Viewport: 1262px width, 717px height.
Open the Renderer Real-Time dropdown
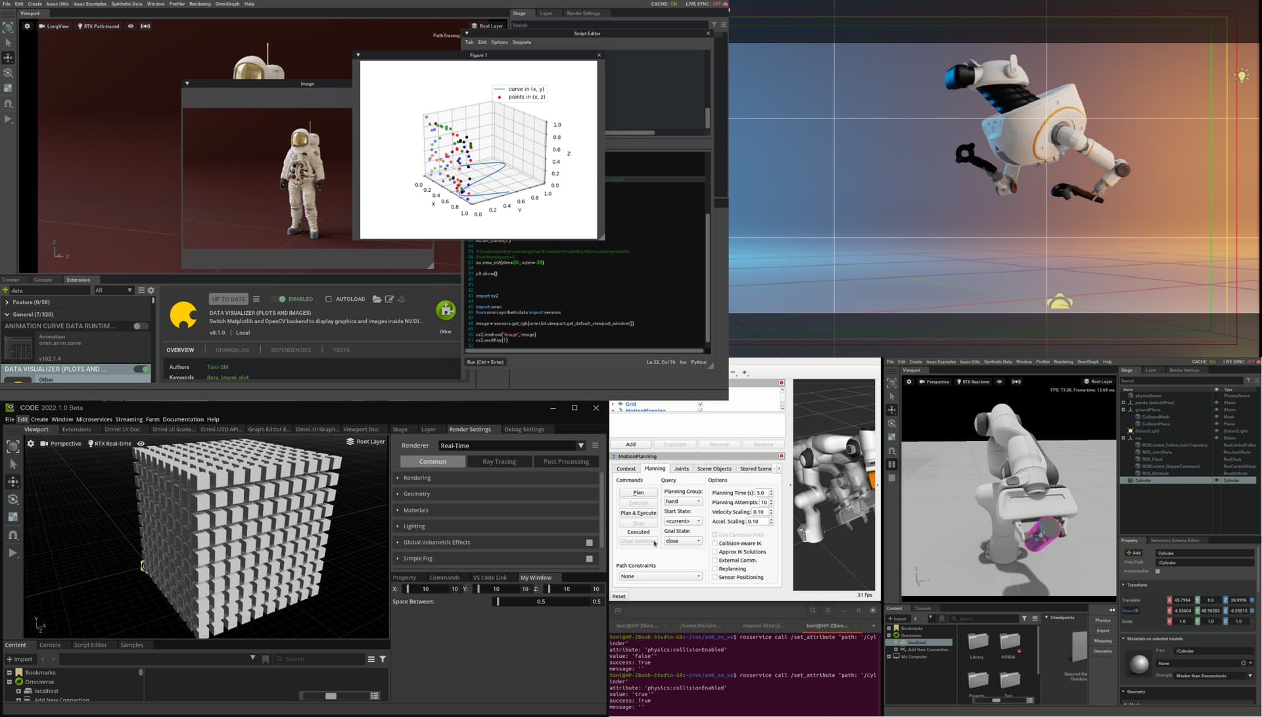pos(512,446)
